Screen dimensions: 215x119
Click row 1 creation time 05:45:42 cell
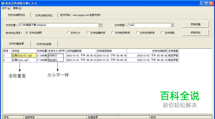coord(81,55)
